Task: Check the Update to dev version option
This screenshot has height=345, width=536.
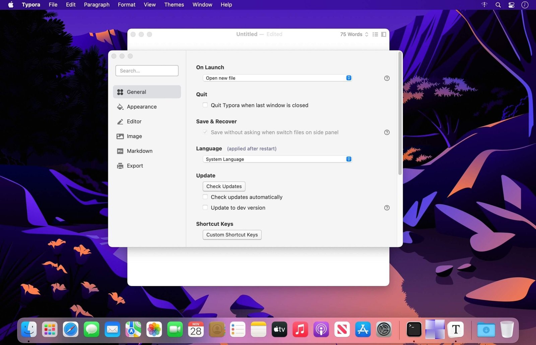Action: [205, 207]
